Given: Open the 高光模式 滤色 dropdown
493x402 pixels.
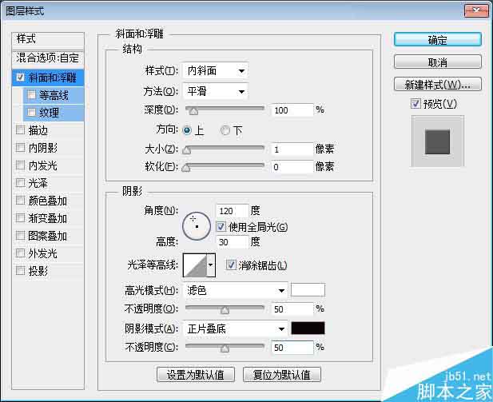Looking at the screenshot, I should [235, 290].
